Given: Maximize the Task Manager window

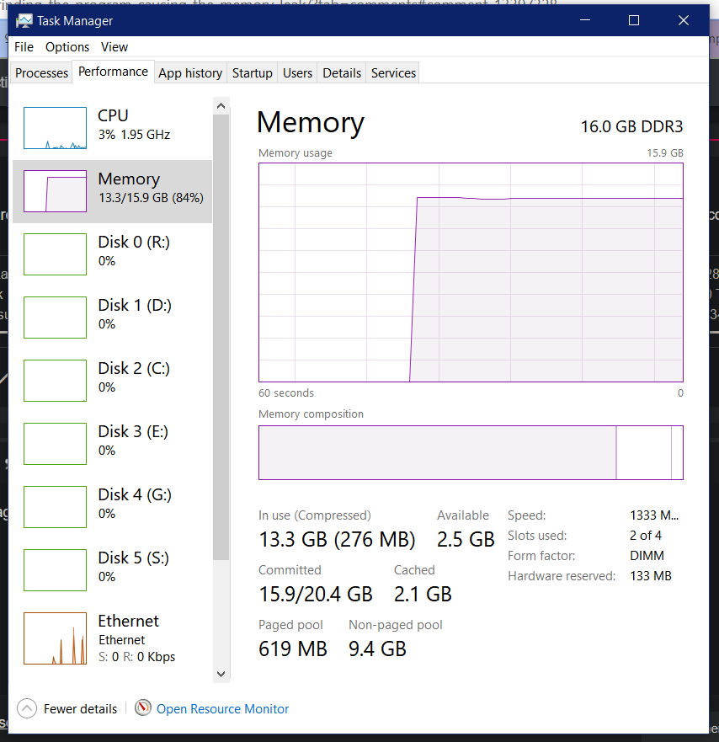Looking at the screenshot, I should [x=634, y=20].
